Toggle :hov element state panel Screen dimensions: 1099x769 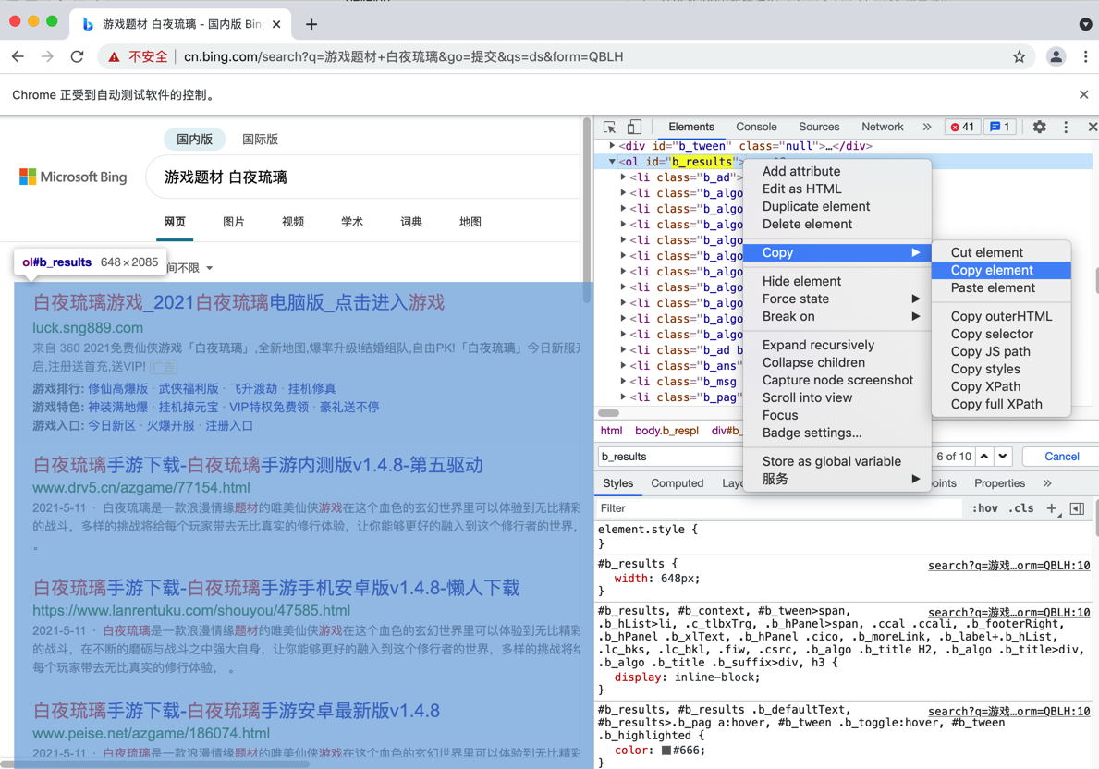click(984, 509)
